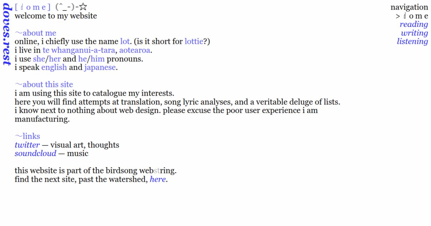Click the 'him' pronoun link
This screenshot has height=226, width=431.
pos(97,59)
